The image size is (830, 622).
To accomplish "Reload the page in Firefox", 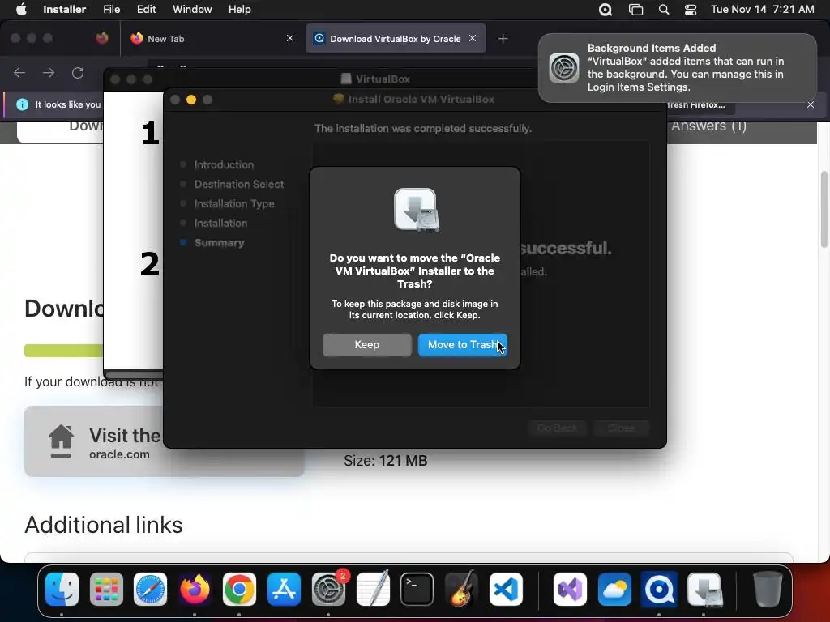I will tap(78, 72).
